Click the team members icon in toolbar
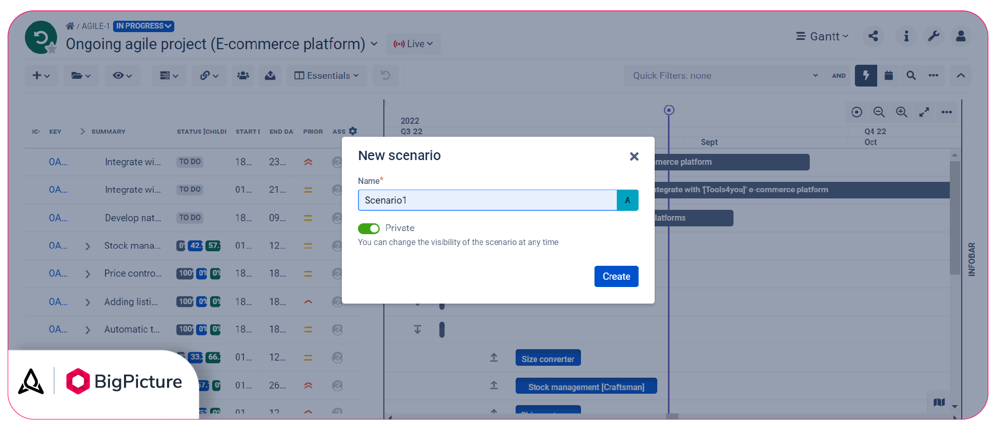The height and width of the screenshot is (430, 996). click(243, 76)
